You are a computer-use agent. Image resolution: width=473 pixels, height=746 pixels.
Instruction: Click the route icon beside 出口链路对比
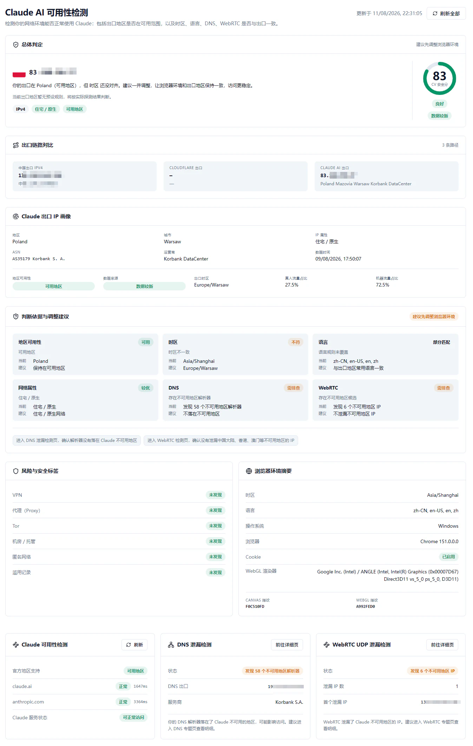(16, 145)
